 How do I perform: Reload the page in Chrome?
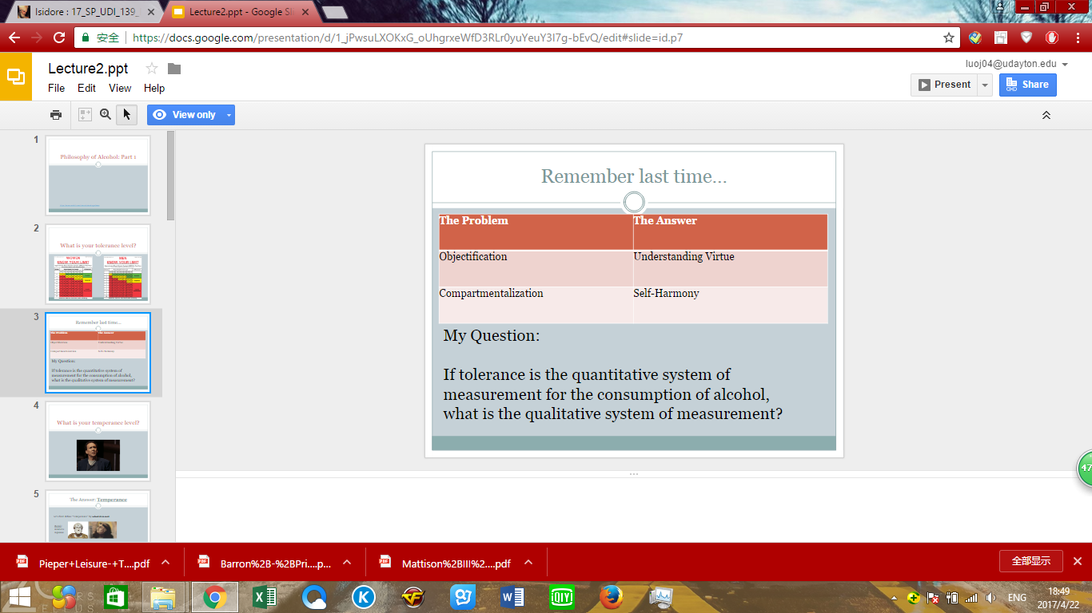point(59,38)
